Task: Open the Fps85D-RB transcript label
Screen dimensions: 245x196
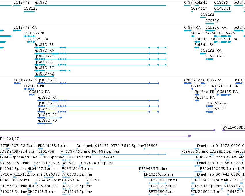Action: pyautogui.click(x=44, y=45)
